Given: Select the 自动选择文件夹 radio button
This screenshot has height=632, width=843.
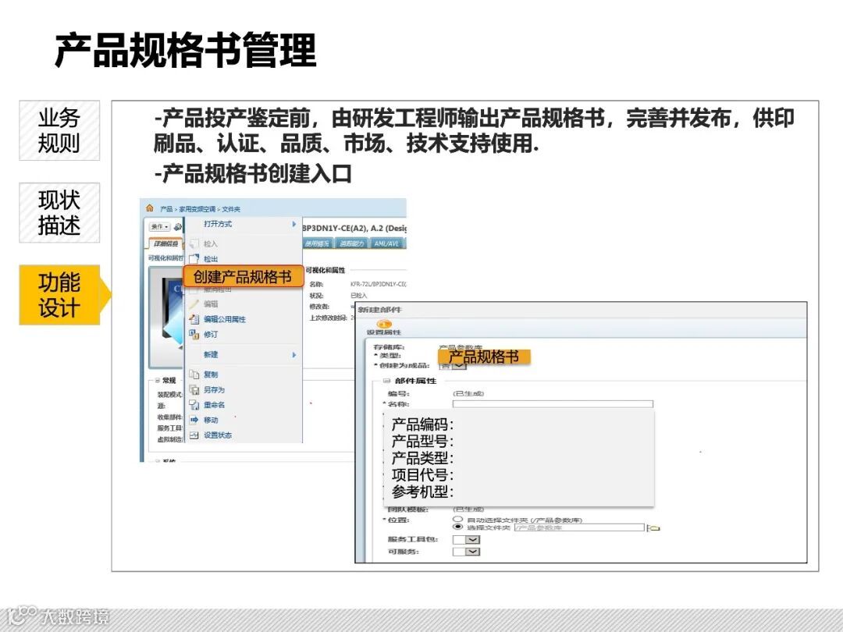Looking at the screenshot, I should [x=457, y=519].
